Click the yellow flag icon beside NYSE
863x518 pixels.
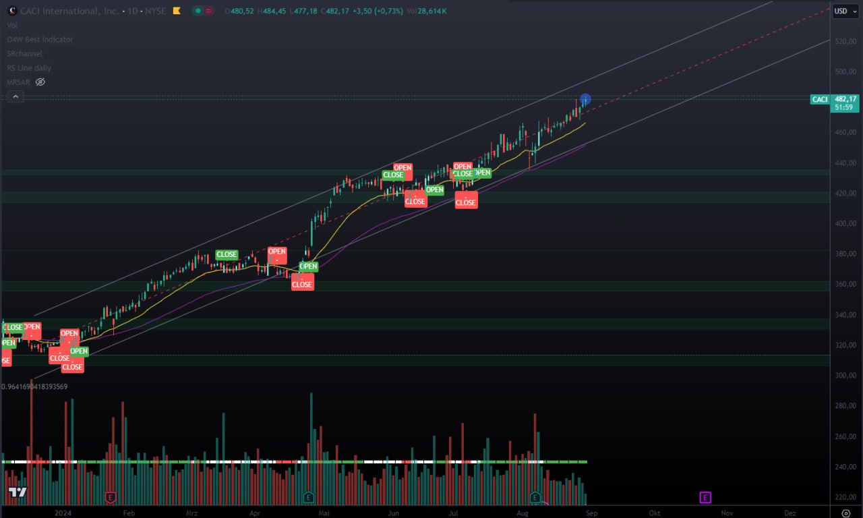click(176, 11)
